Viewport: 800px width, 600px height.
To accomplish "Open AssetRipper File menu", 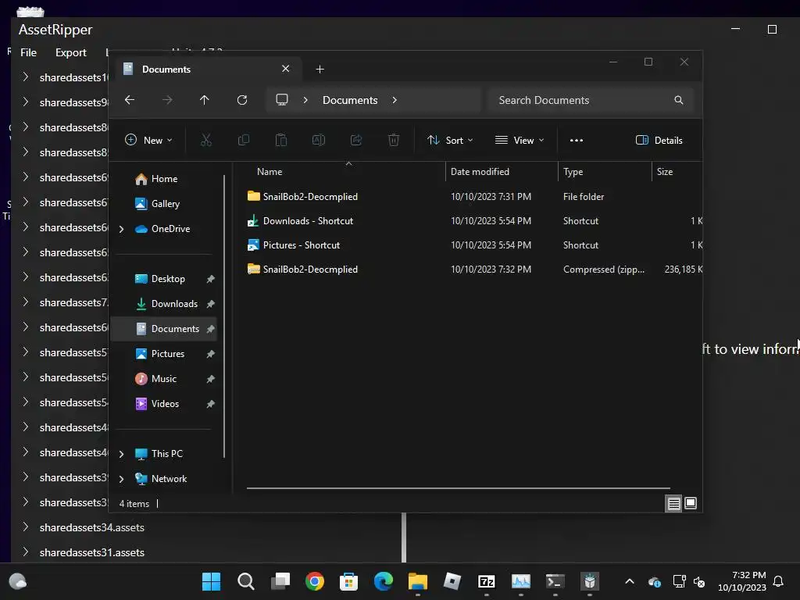I will click(x=29, y=52).
